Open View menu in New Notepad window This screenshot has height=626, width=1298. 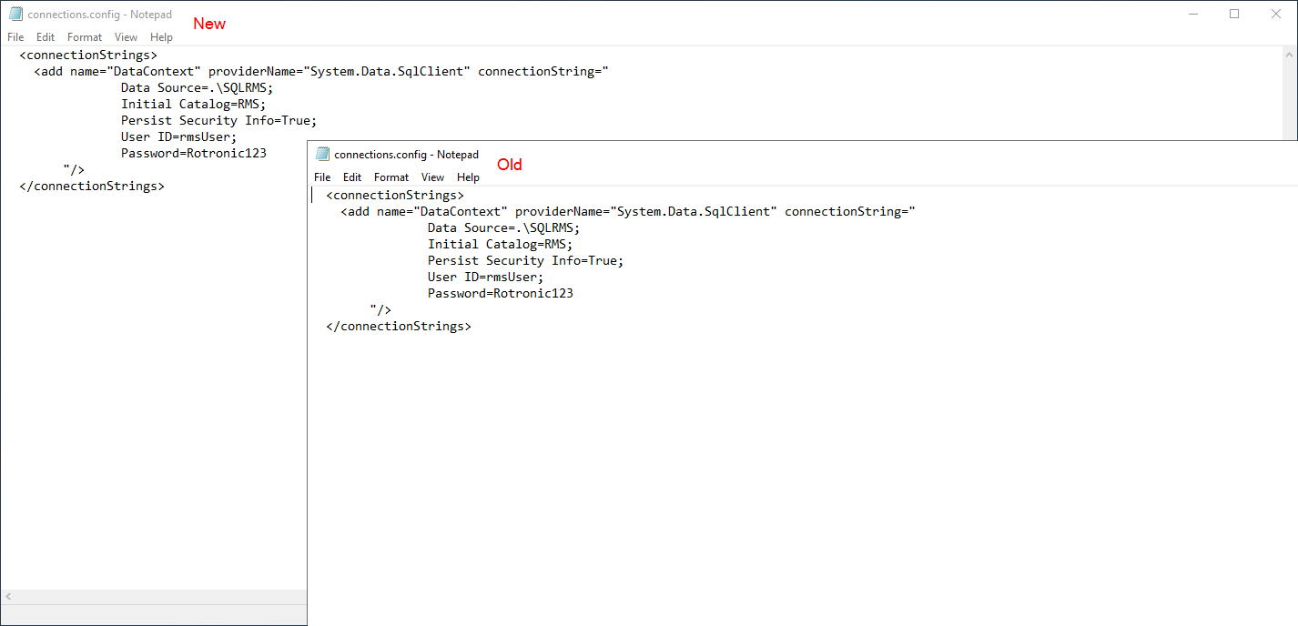tap(127, 37)
